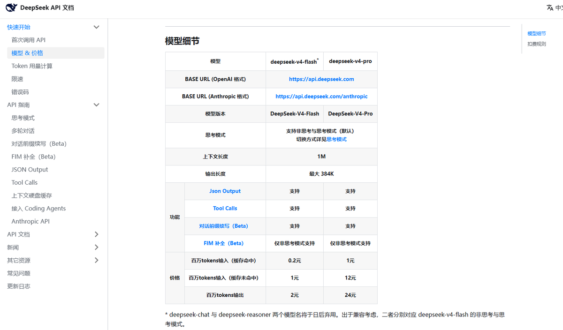
Task: Open the 其它资源 sidebar category
Action: tap(19, 260)
